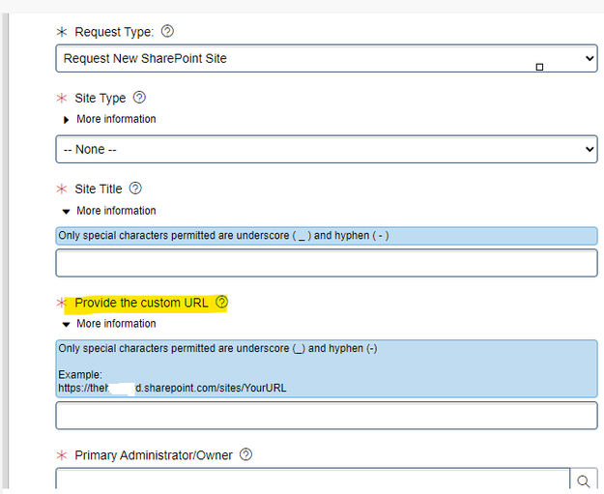This screenshot has height=494, width=604.
Task: Expand More information under Site Type
Action: click(109, 119)
